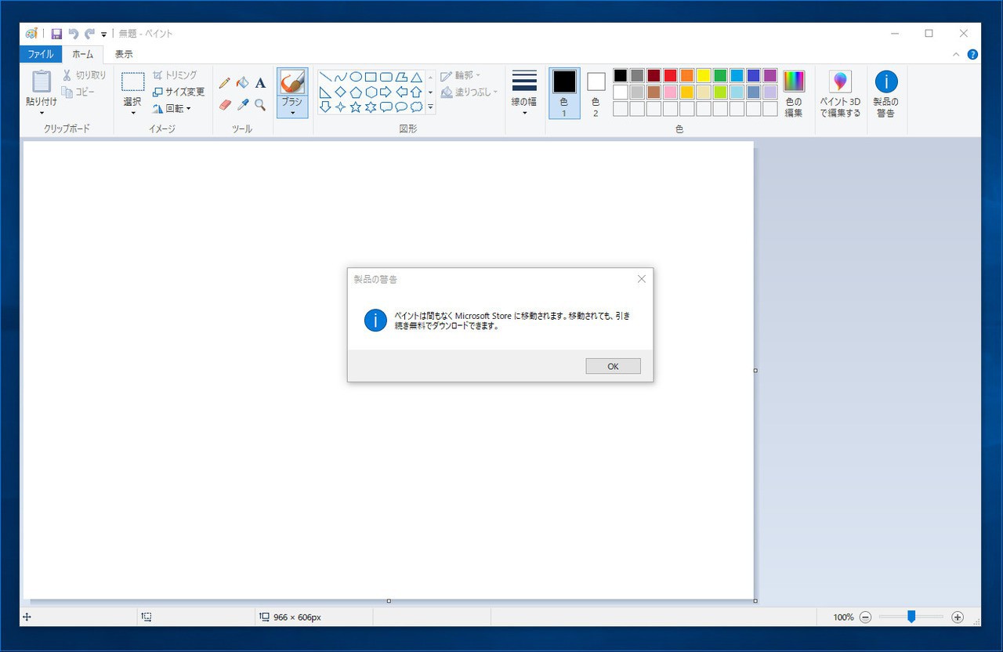Choose the pink color swatch
This screenshot has width=1003, height=652.
670,92
